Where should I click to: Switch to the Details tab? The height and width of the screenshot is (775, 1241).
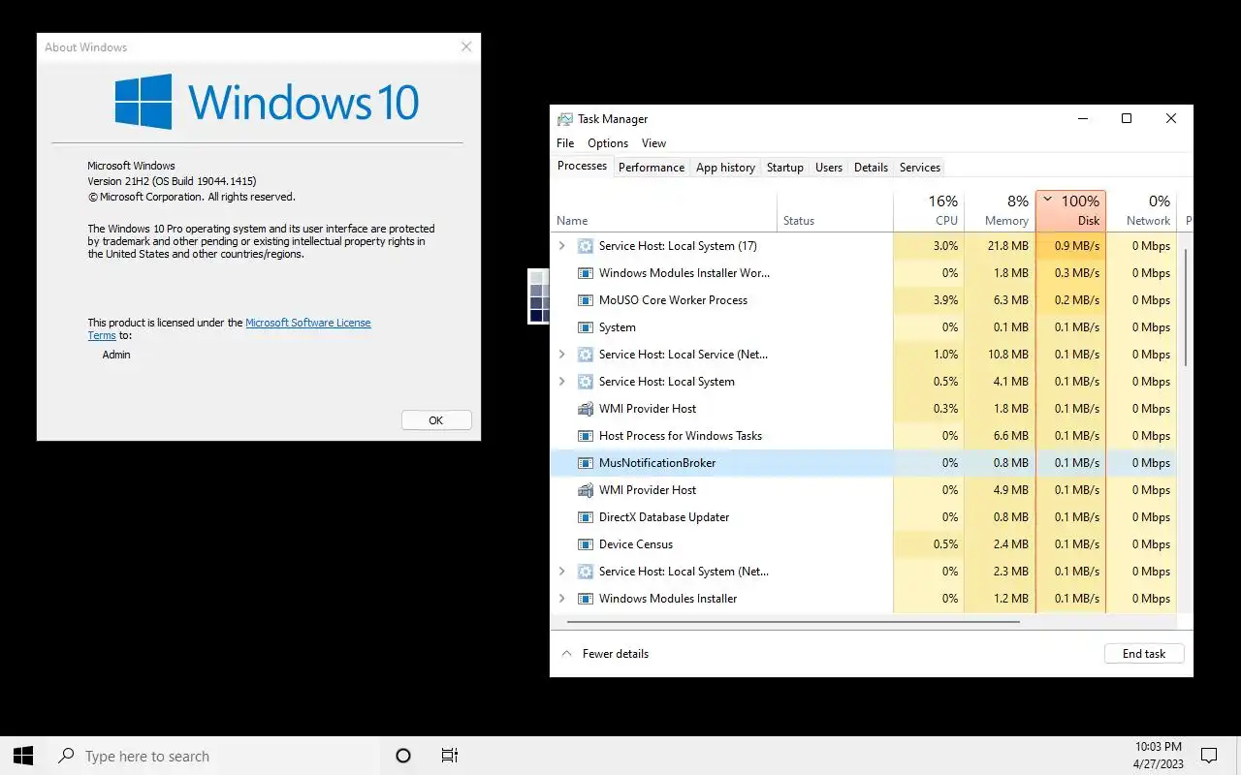point(871,168)
